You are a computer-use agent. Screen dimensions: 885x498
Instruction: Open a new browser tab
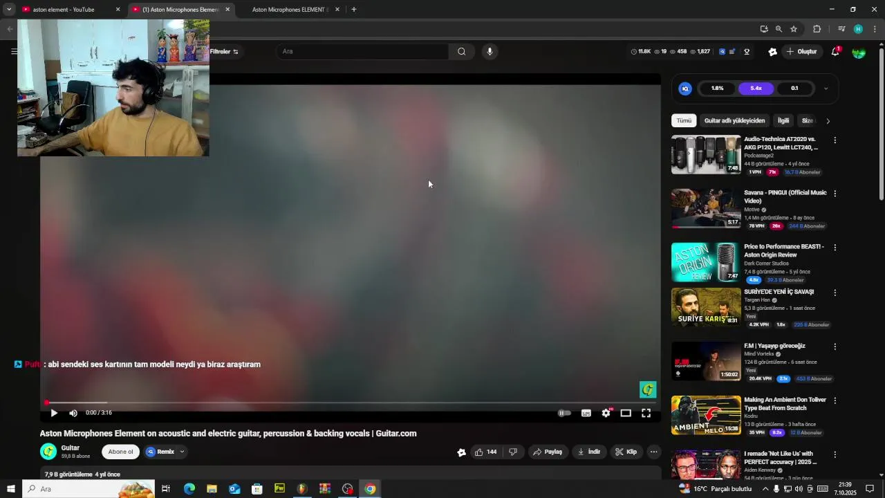[x=353, y=10]
